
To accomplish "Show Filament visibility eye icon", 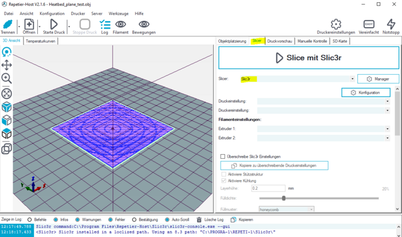I will pyautogui.click(x=121, y=25).
